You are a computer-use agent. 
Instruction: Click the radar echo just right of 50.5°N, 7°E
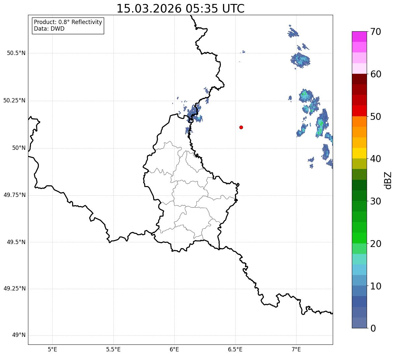(x=300, y=60)
